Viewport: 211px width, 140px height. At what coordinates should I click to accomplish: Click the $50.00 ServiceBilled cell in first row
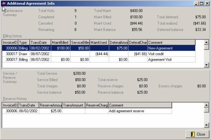coord(80,48)
